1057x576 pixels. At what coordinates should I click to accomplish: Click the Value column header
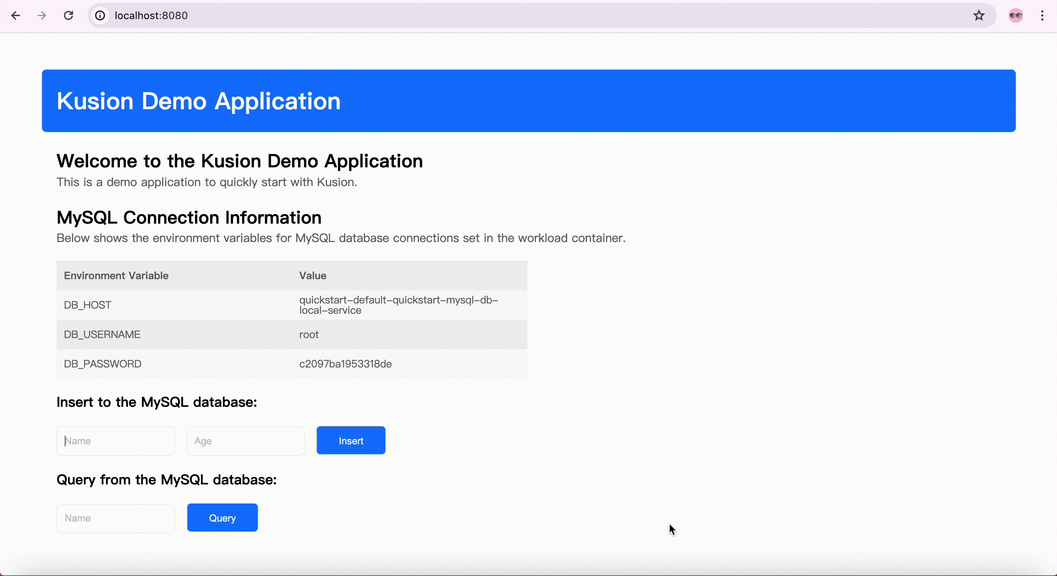[313, 276]
